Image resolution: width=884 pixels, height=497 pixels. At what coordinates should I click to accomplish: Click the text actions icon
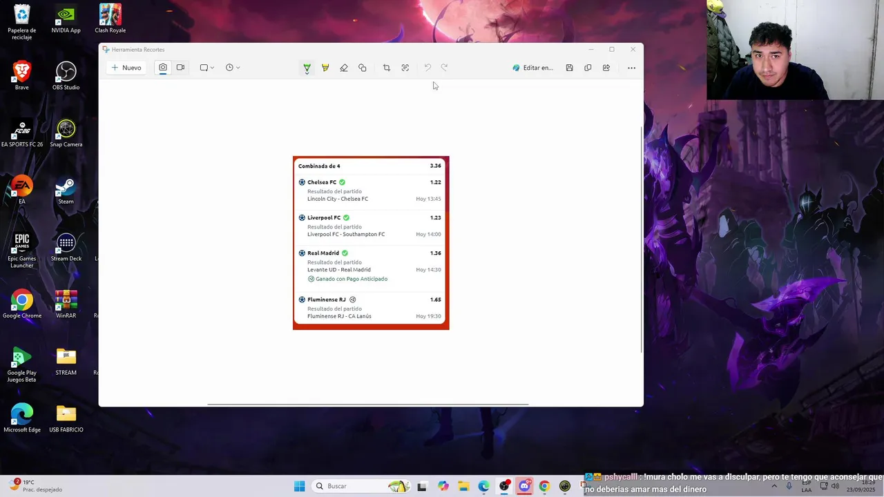405,68
